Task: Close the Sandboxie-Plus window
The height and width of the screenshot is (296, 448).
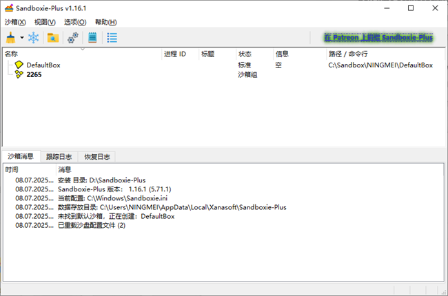Action: coord(435,8)
